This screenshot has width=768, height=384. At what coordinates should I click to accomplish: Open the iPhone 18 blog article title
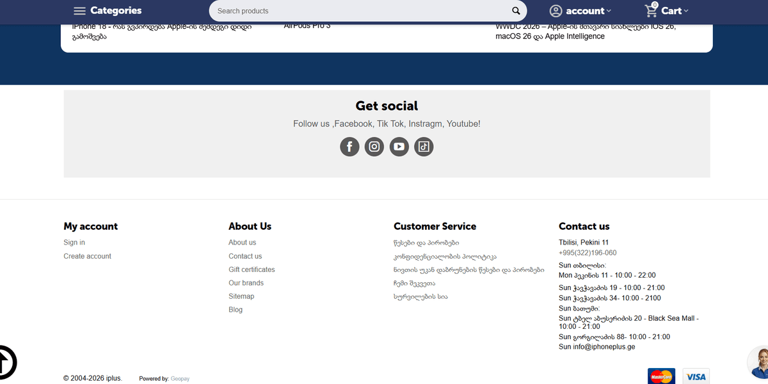pyautogui.click(x=162, y=31)
